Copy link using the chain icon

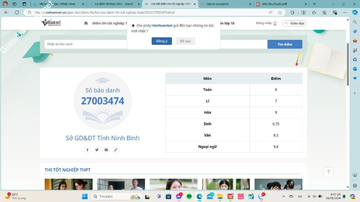[116, 150]
